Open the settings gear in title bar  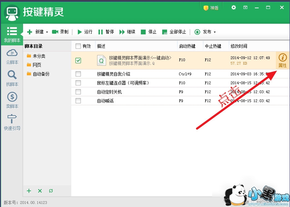pos(234,8)
